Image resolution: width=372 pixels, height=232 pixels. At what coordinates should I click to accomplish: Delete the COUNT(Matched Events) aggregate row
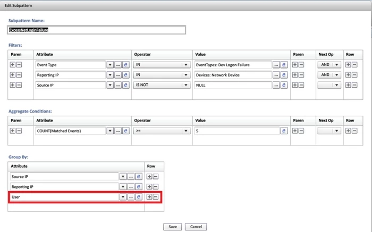[354, 131]
